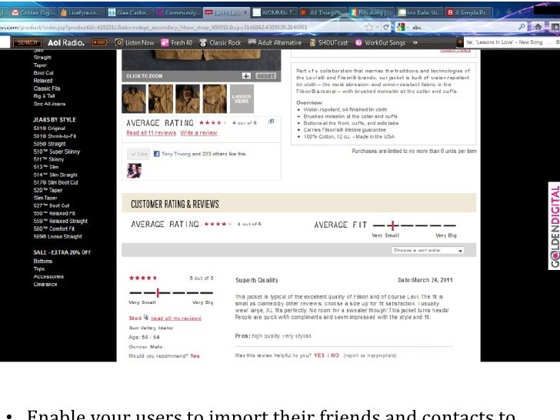The image size is (560, 420).
Task: Mark review helpful with YES
Action: pyautogui.click(x=319, y=355)
